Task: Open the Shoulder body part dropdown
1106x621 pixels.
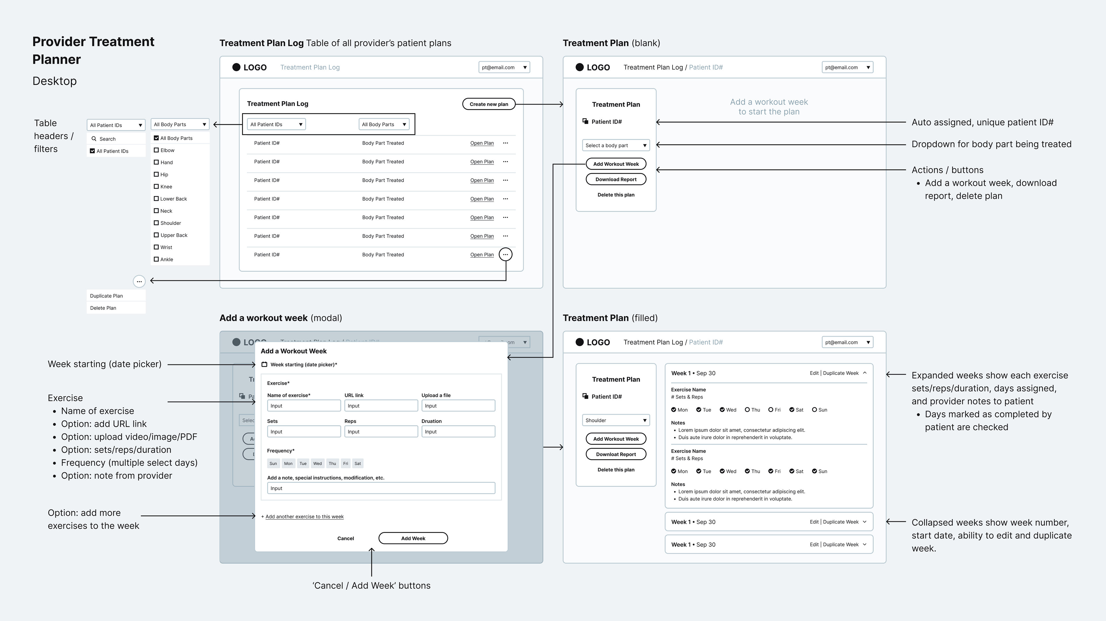Action: 616,420
